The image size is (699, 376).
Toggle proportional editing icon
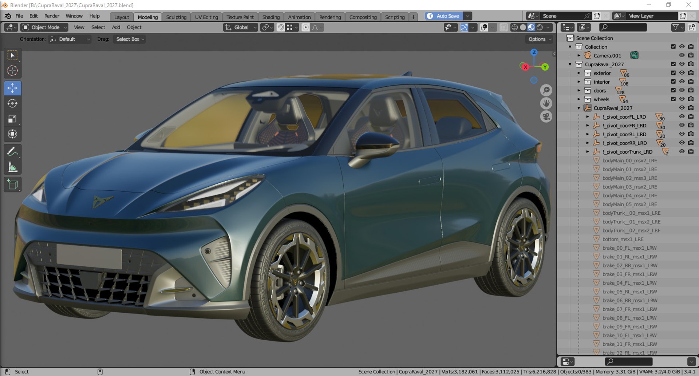[305, 27]
